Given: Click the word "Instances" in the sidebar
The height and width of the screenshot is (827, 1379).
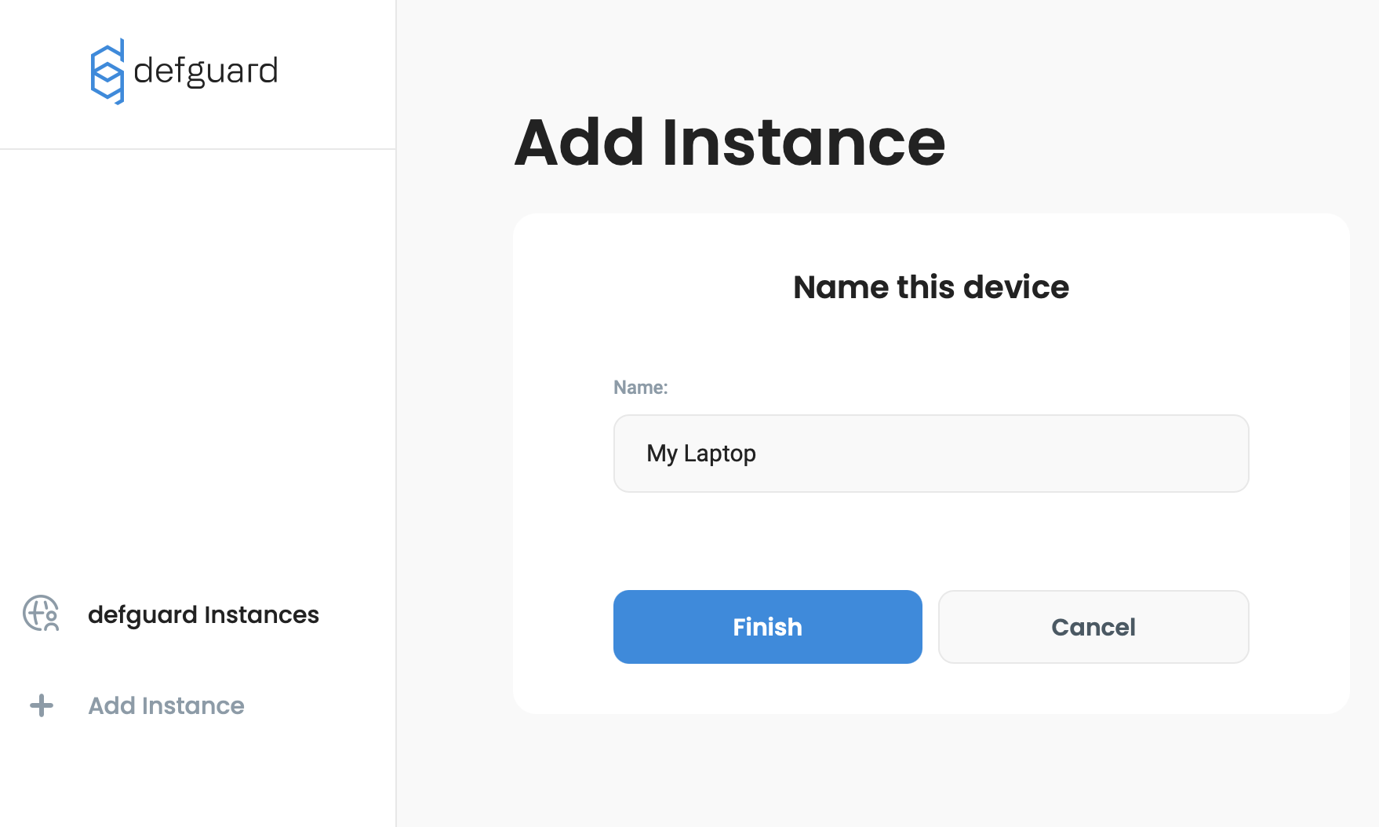Looking at the screenshot, I should click(261, 614).
